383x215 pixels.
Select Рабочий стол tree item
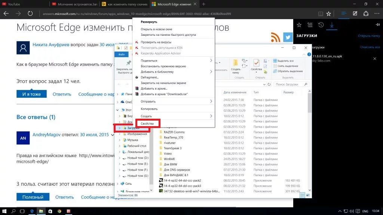tap(136, 146)
